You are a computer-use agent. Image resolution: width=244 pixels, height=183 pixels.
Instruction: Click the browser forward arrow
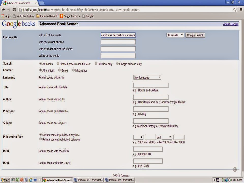tap(9, 10)
